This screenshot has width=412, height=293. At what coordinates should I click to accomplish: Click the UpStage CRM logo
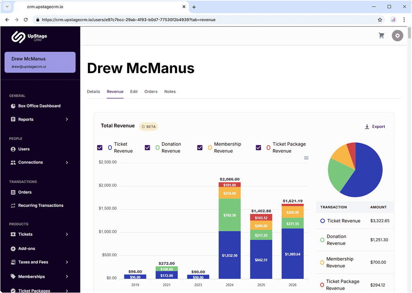pos(29,37)
